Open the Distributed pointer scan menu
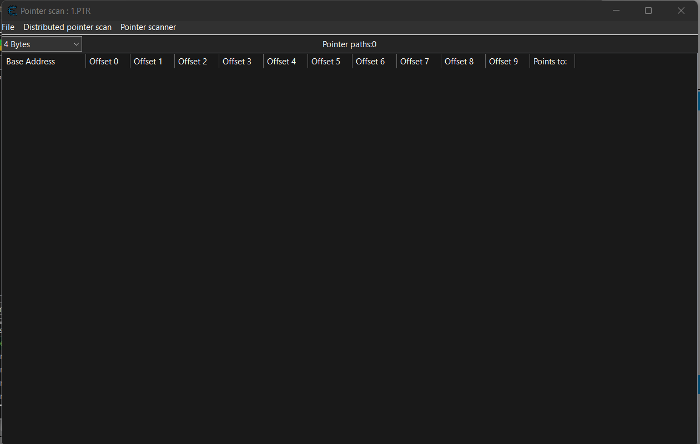The height and width of the screenshot is (444, 700). click(67, 27)
